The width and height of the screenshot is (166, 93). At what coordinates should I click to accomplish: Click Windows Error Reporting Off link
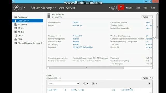click(x=147, y=36)
